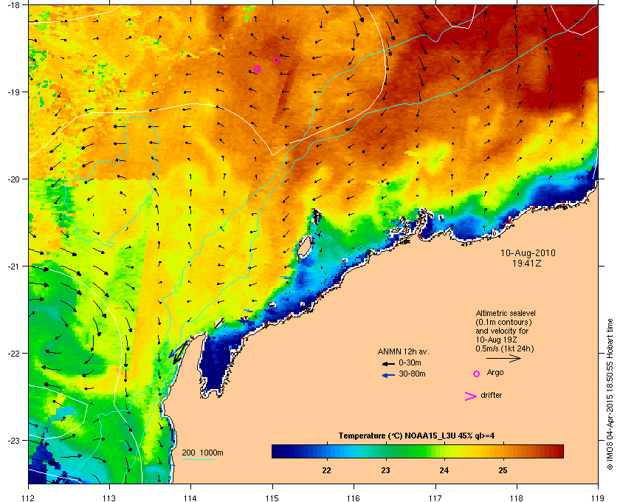Click the -19 latitude axis label
This screenshot has width=620, height=502.
click(x=13, y=92)
